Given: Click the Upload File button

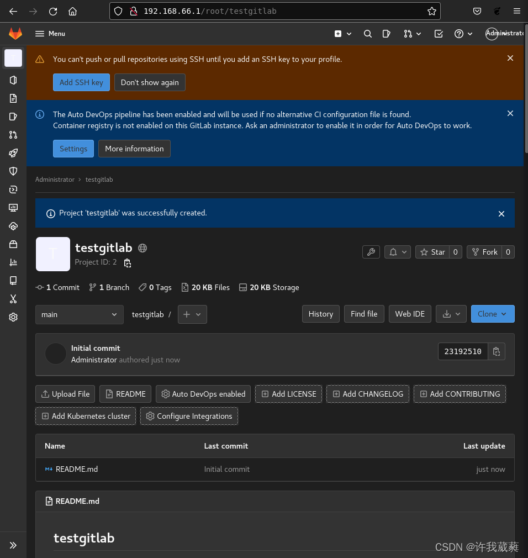Looking at the screenshot, I should [65, 394].
